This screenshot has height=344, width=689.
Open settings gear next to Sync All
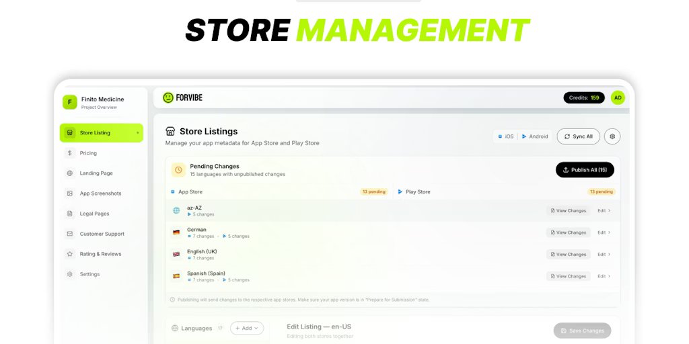click(612, 136)
